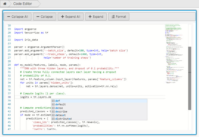Click the Home icon in the breadcrumb
Screen dimensions: 199x137
[5, 4]
